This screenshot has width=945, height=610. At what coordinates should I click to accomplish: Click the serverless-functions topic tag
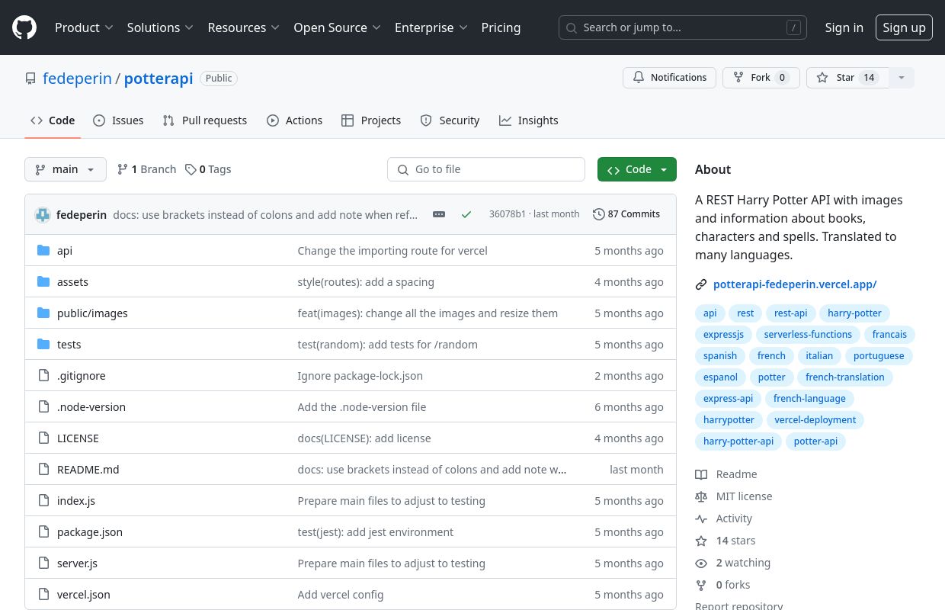point(808,335)
